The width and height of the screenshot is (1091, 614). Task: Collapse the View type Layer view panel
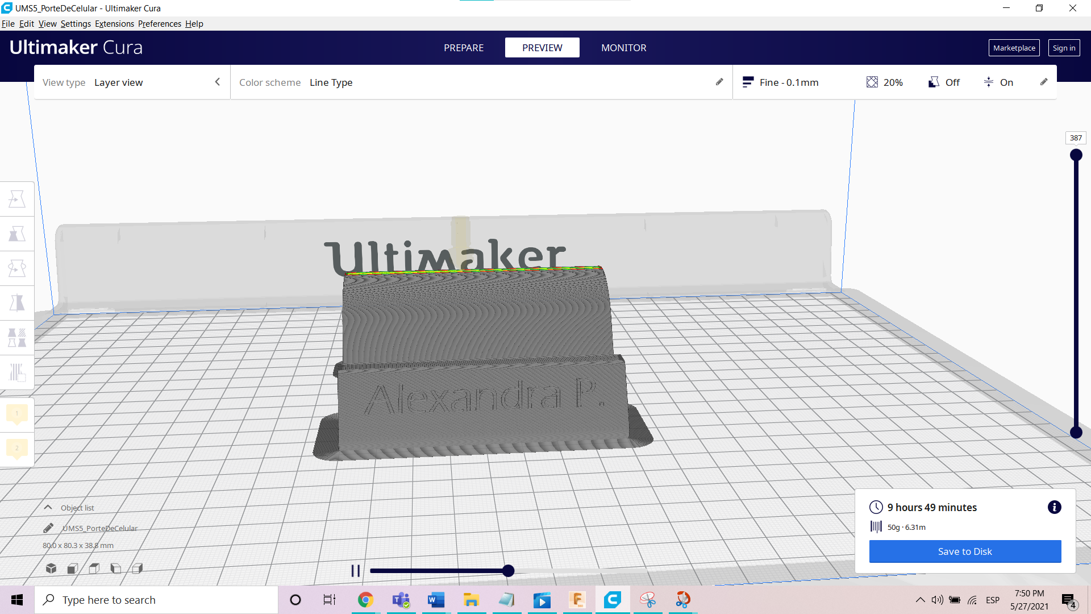217,82
